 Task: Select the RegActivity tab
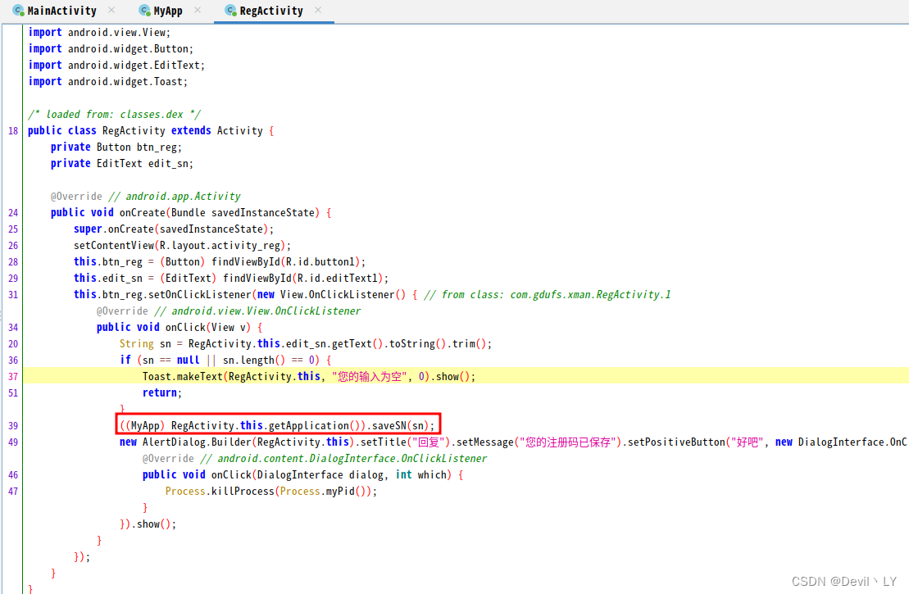271,11
